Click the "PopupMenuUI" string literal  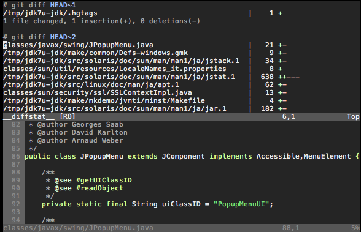(x=241, y=204)
